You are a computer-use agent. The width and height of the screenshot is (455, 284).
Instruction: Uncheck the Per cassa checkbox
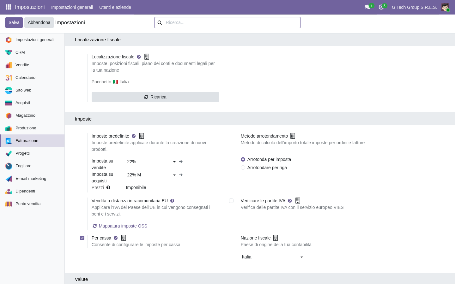[82, 238]
